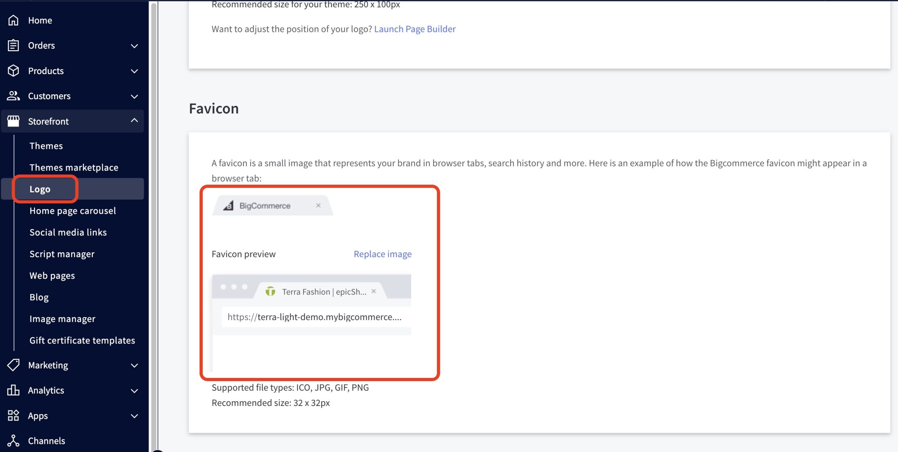Click the Storefront shop icon
The image size is (898, 452).
[x=13, y=121]
